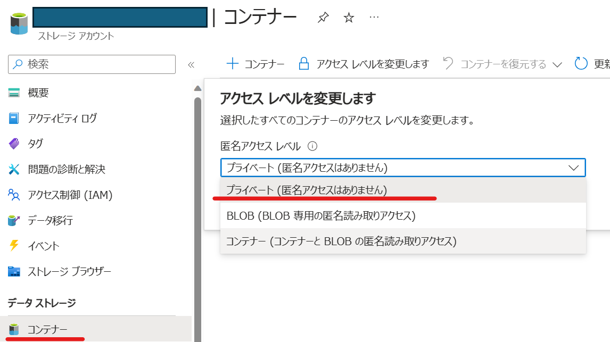Click the イベント lightning icon
This screenshot has width=610, height=342.
pos(14,246)
